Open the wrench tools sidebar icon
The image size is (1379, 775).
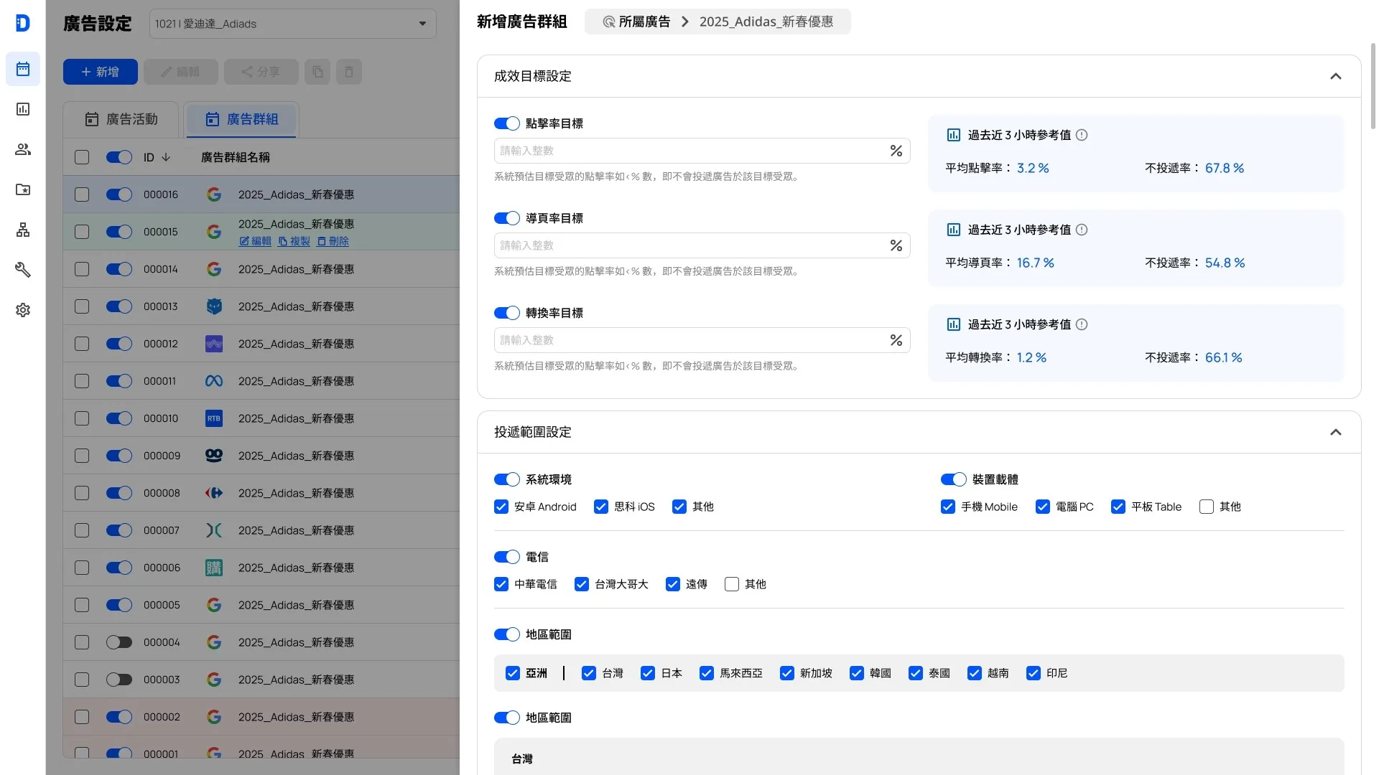(23, 270)
